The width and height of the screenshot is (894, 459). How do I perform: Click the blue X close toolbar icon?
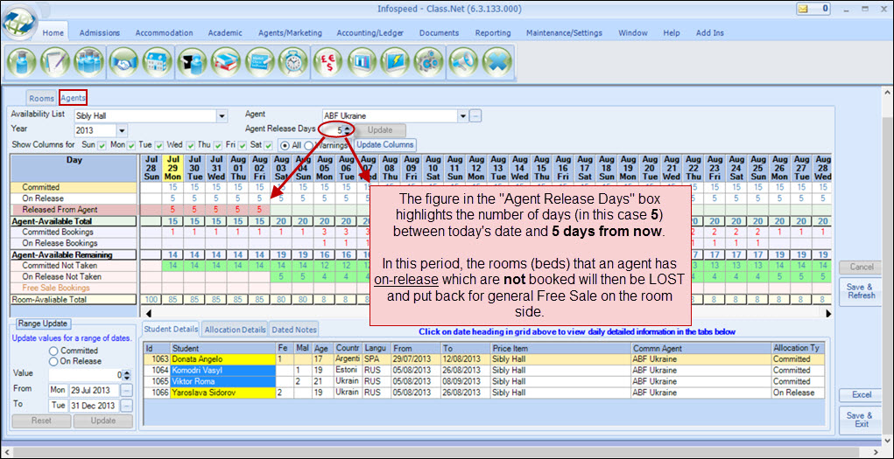(x=497, y=64)
